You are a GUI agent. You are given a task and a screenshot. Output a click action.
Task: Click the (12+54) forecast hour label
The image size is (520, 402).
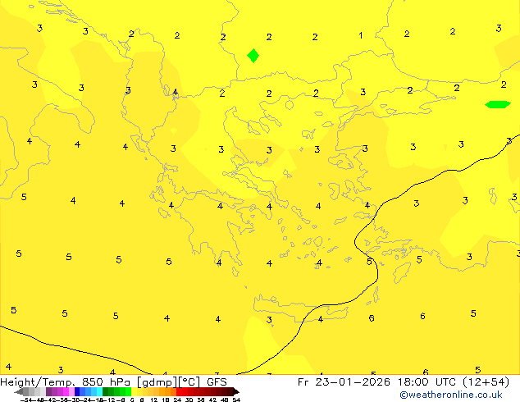[486, 382]
